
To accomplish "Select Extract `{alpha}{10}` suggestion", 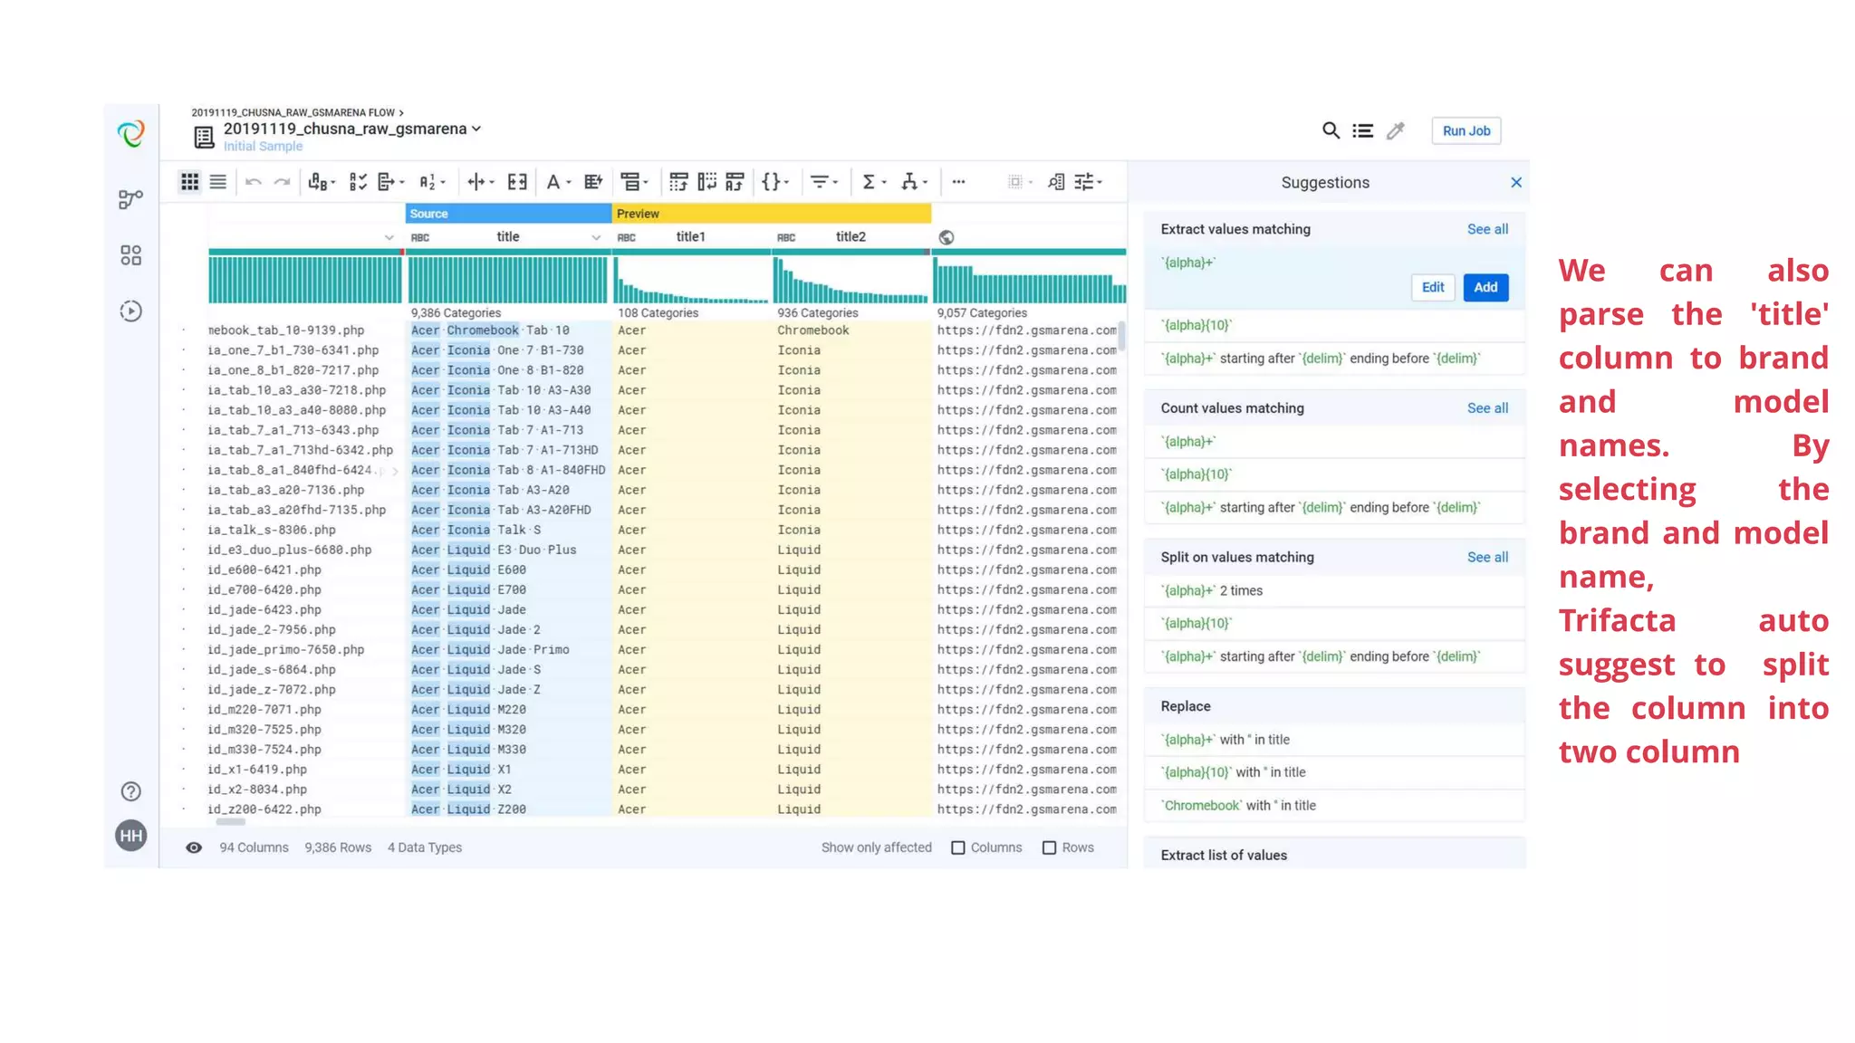I will 1335,325.
